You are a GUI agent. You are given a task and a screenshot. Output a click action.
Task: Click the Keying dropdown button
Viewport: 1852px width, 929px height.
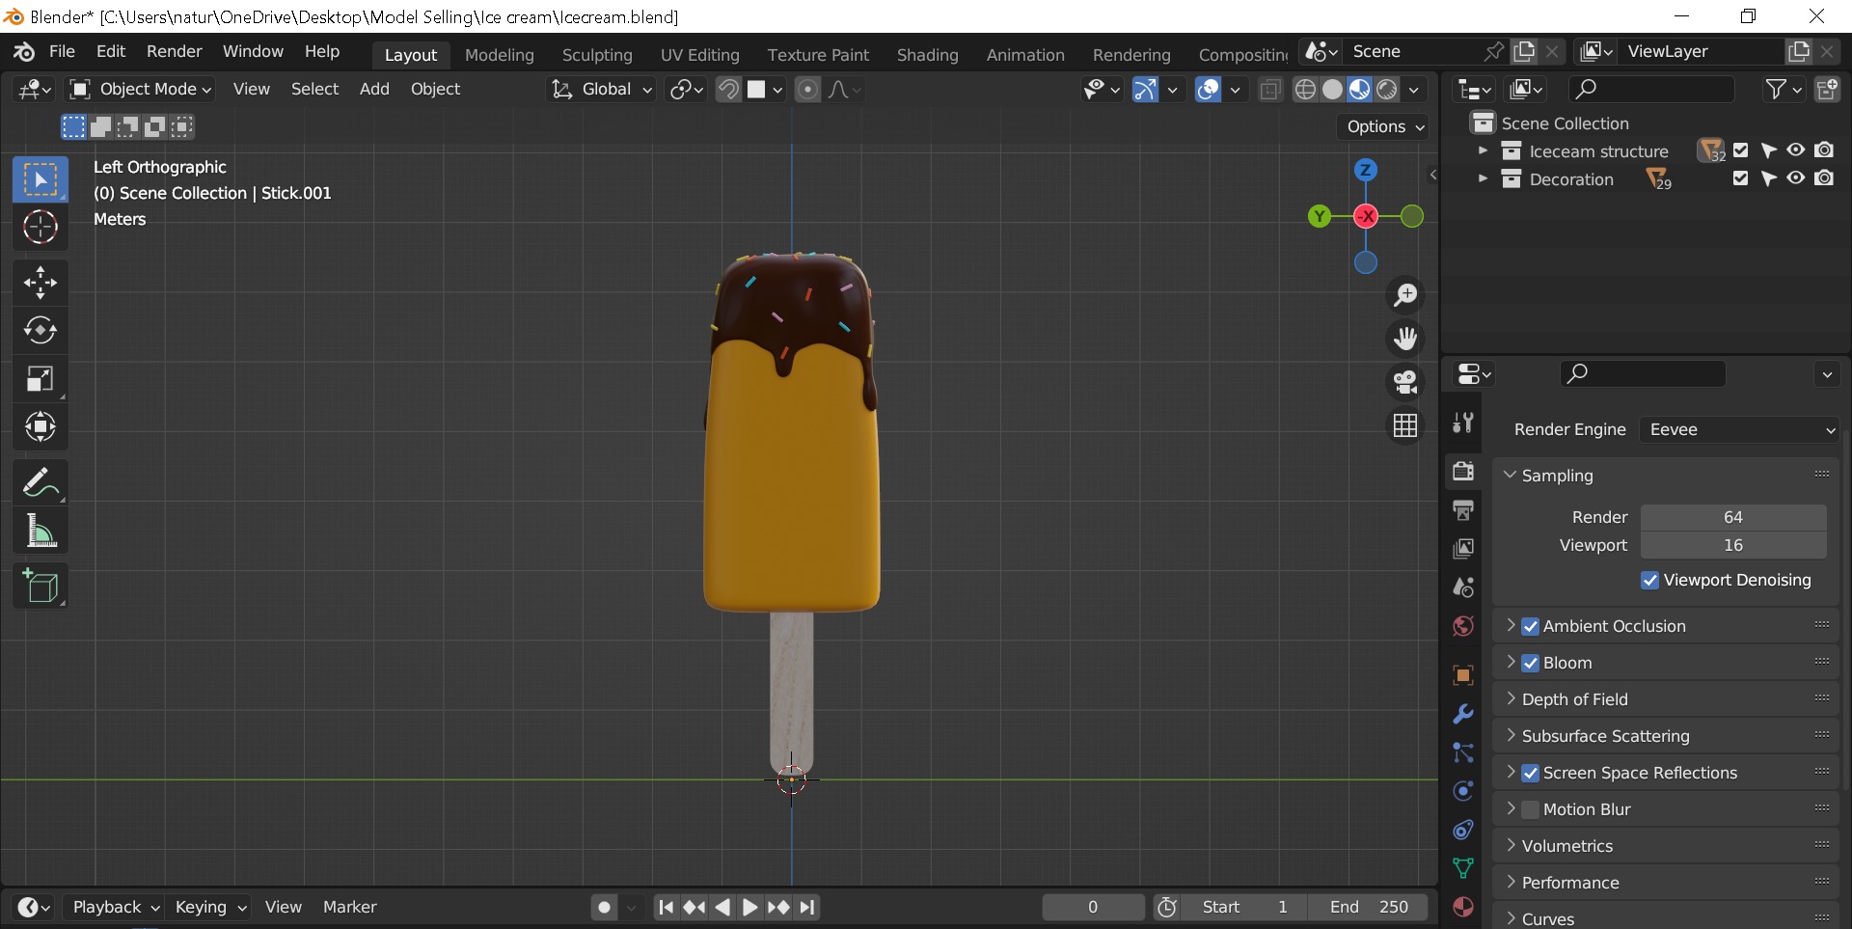click(x=211, y=907)
